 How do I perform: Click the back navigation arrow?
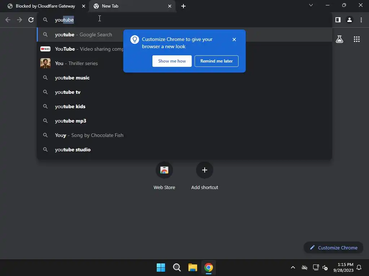click(8, 20)
